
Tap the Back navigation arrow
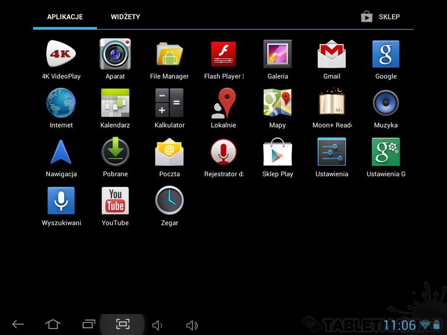pyautogui.click(x=18, y=324)
